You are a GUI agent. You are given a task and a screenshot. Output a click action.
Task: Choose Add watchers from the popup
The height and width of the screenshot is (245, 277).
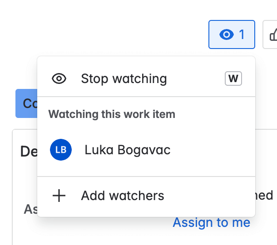point(123,196)
